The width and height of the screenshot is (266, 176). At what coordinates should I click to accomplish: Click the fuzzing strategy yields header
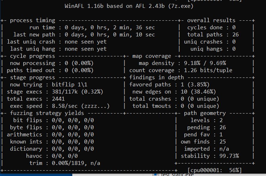[47, 113]
